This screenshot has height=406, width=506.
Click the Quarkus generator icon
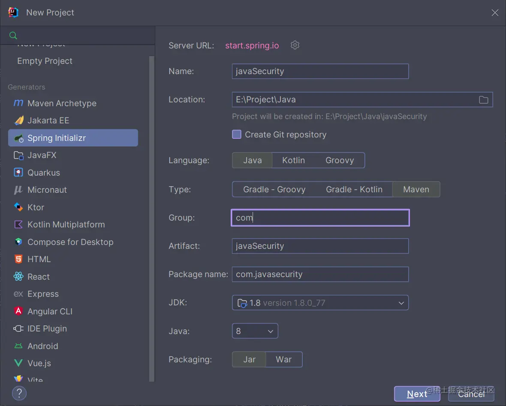click(18, 173)
